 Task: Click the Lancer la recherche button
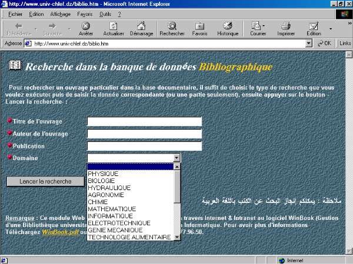pyautogui.click(x=45, y=181)
